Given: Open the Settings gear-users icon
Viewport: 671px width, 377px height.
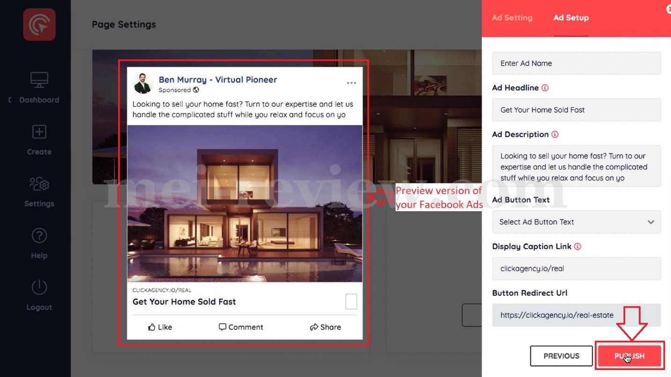Looking at the screenshot, I should click(x=39, y=184).
